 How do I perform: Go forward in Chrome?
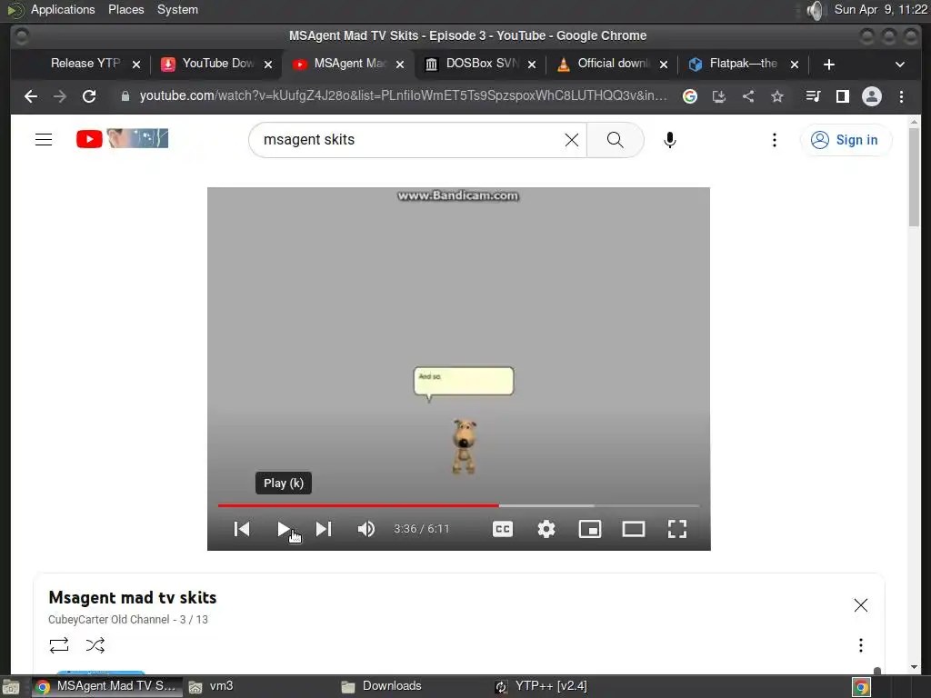point(60,96)
